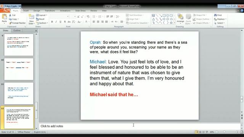Switch to the Outline pane tab
The width and height of the screenshot is (244, 137).
17,30
